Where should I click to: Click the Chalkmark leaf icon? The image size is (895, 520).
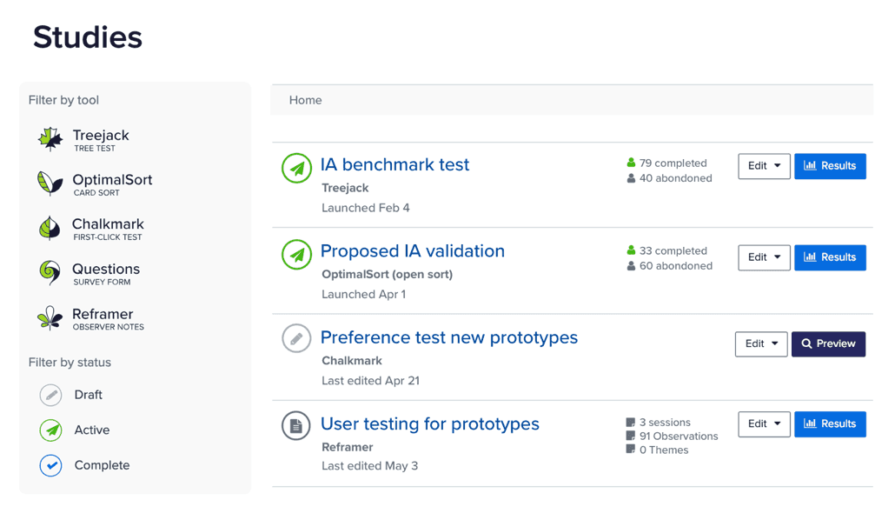click(50, 228)
